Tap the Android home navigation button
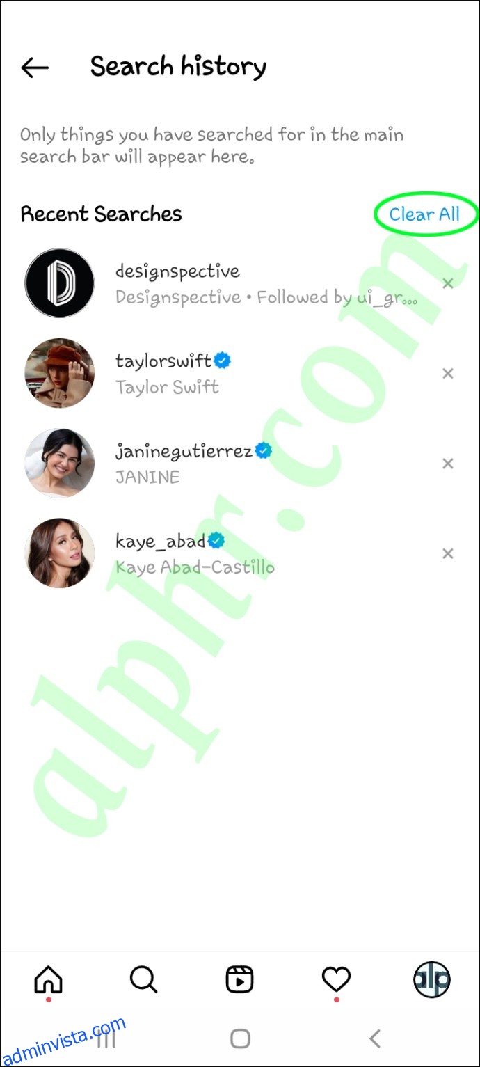 pos(240,1039)
